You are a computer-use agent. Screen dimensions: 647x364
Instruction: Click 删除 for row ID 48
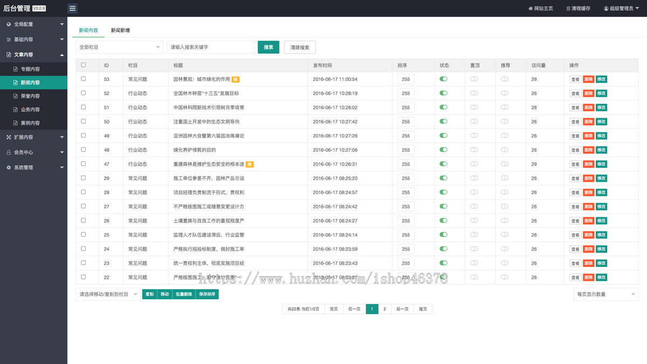[589, 150]
